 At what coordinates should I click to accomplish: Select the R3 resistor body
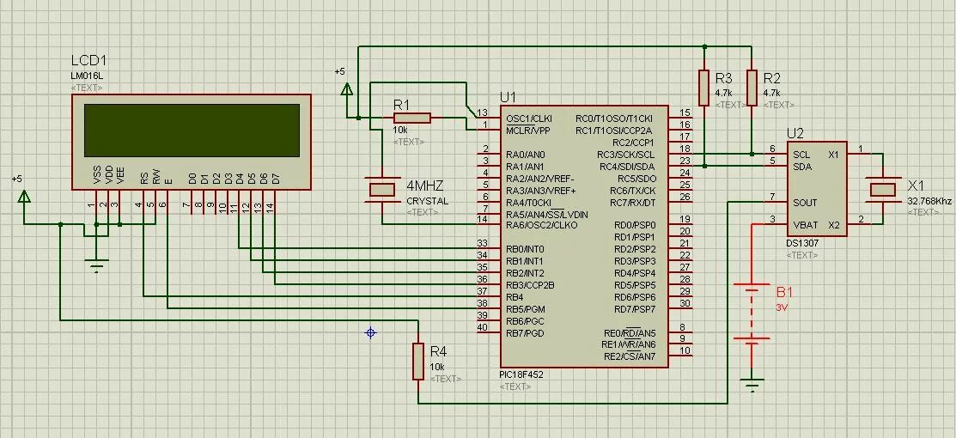coord(704,88)
